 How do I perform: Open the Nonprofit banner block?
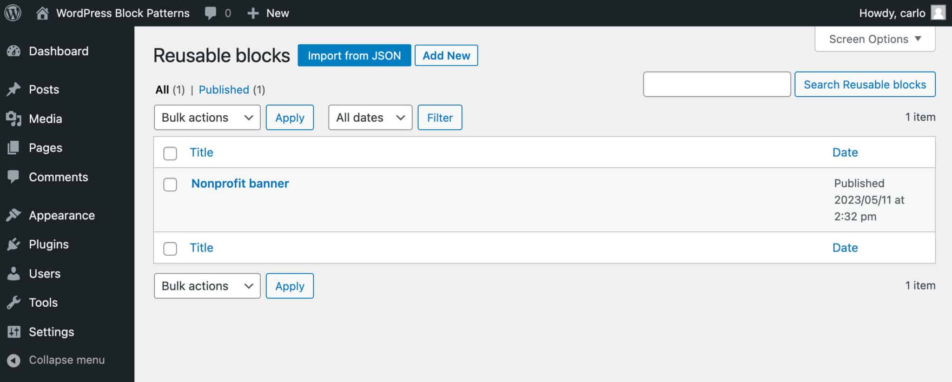click(x=240, y=183)
